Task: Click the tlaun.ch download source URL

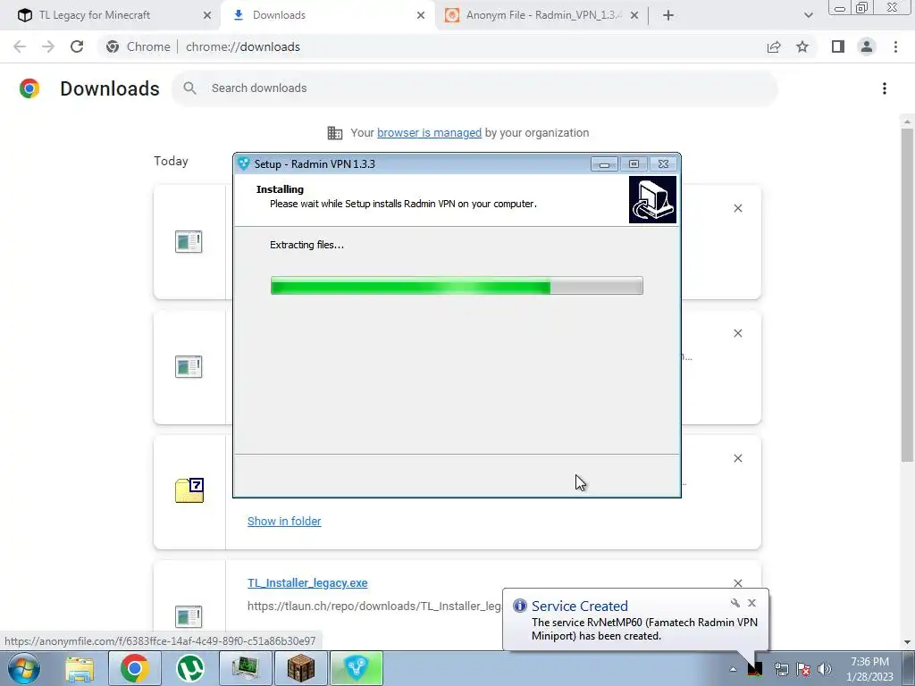Action: pyautogui.click(x=374, y=607)
